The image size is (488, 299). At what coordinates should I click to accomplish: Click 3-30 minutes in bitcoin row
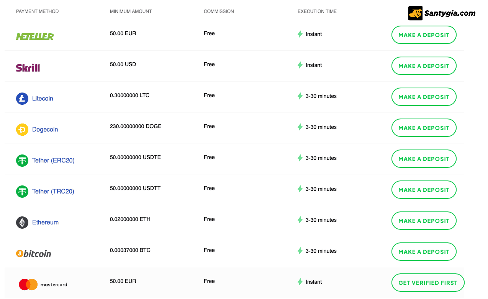click(321, 251)
